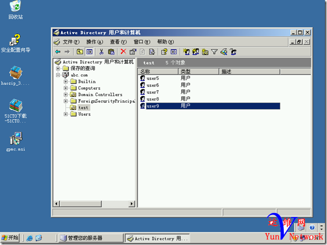Sort by 名称 column header

pyautogui.click(x=158, y=71)
